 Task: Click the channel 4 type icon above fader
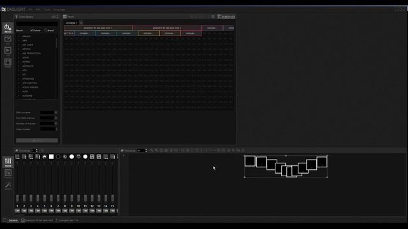coord(38,156)
